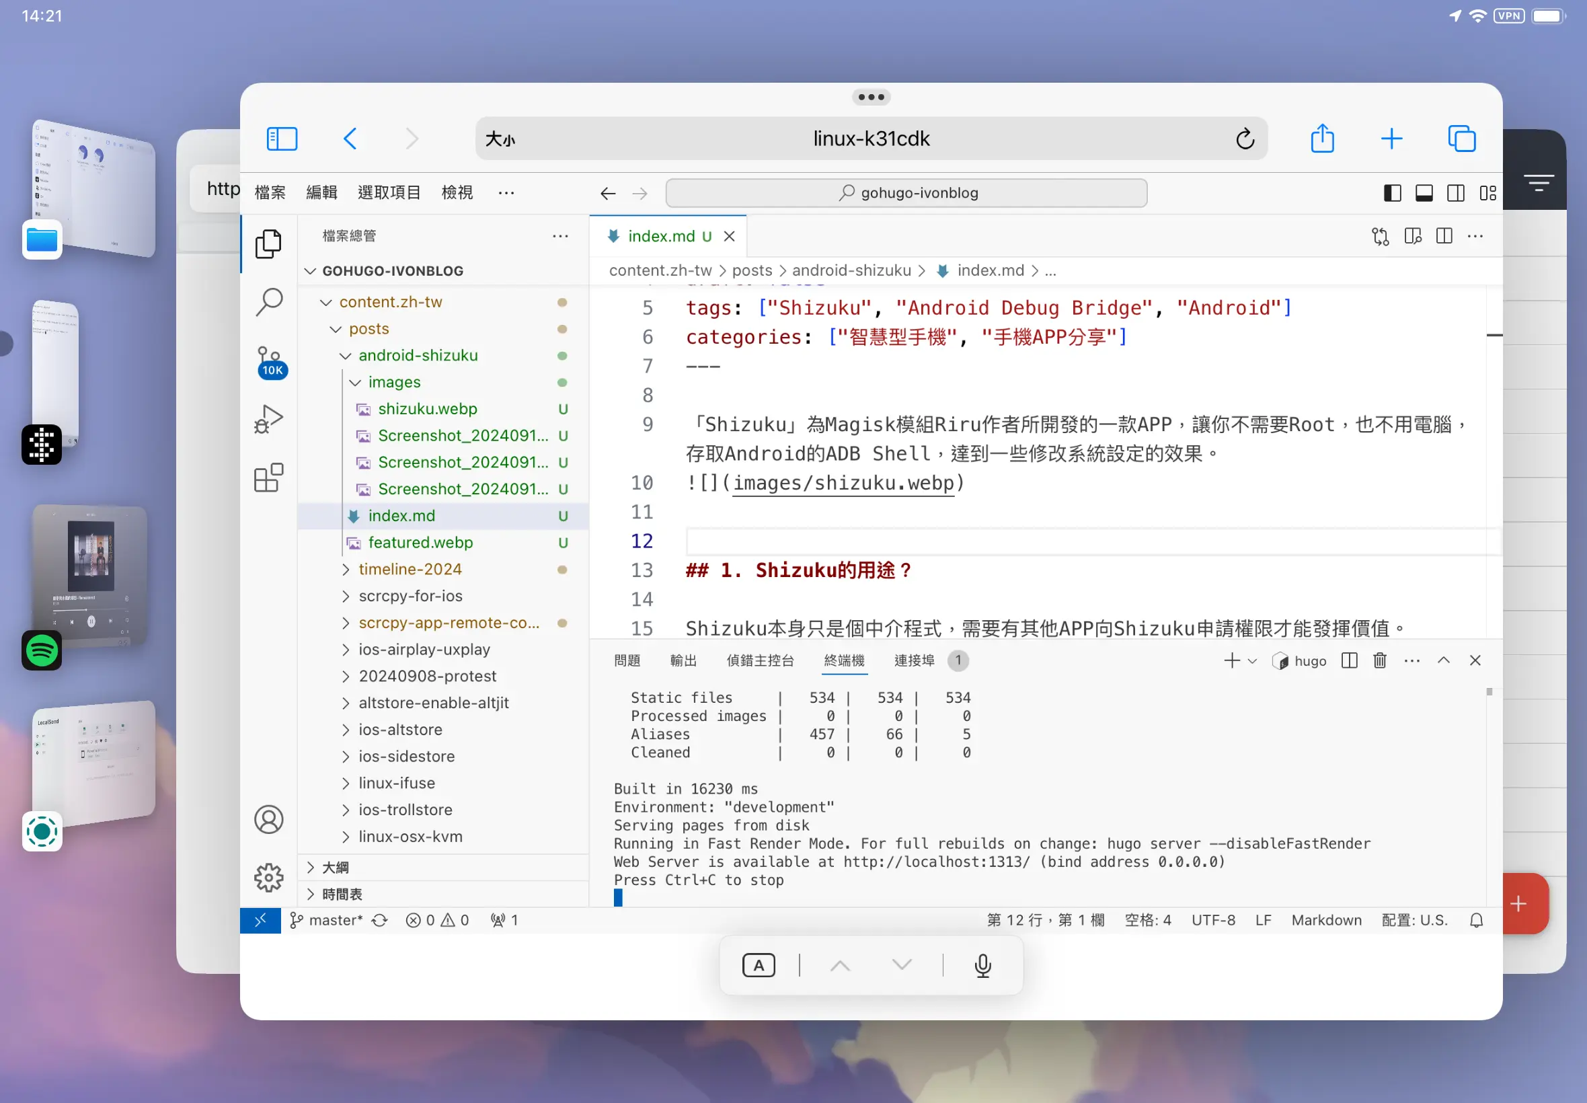The image size is (1587, 1103).
Task: Expand the timeline-2024 folder
Action: click(x=410, y=569)
